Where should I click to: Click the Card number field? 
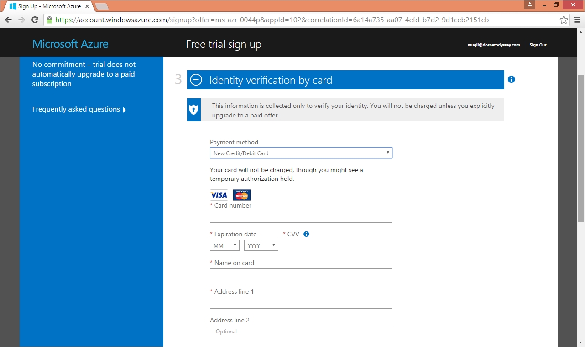(x=301, y=217)
